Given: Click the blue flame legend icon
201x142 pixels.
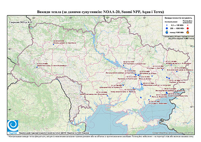Looking at the screenshot, I should 167,32.
